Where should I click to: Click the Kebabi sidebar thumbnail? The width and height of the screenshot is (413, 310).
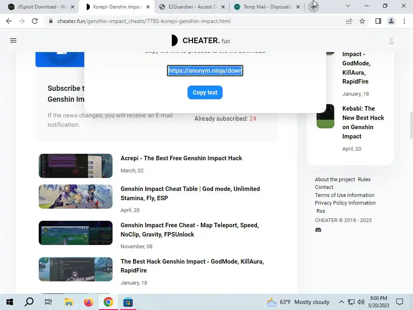[325, 116]
